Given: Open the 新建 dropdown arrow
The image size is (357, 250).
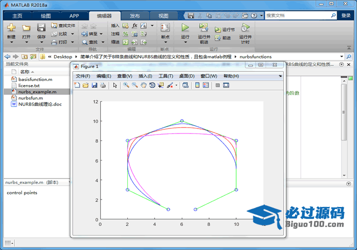Looking at the screenshot, I should pos(11,42).
